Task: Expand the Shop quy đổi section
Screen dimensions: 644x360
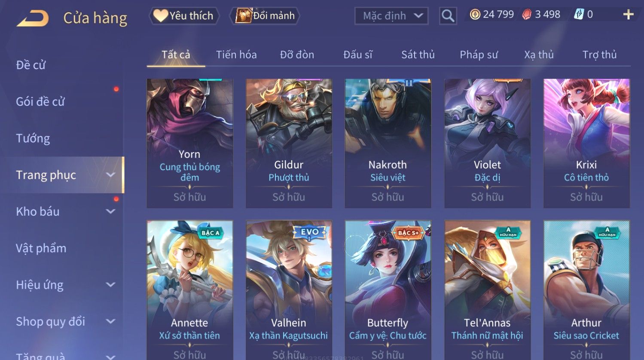Action: [110, 321]
